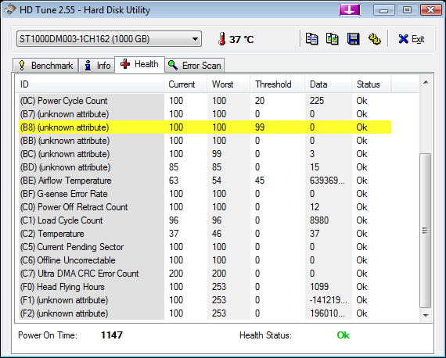Click the Exit button

(412, 39)
